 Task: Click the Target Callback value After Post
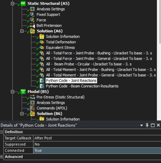[x=97, y=138]
